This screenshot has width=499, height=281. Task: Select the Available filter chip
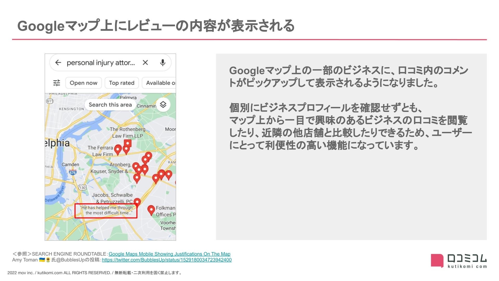pyautogui.click(x=159, y=83)
